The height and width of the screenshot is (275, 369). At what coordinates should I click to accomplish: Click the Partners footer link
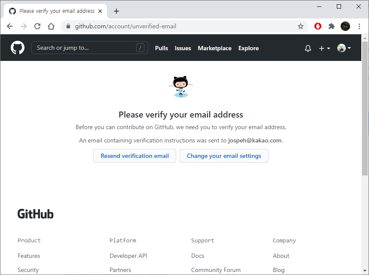[x=120, y=270]
